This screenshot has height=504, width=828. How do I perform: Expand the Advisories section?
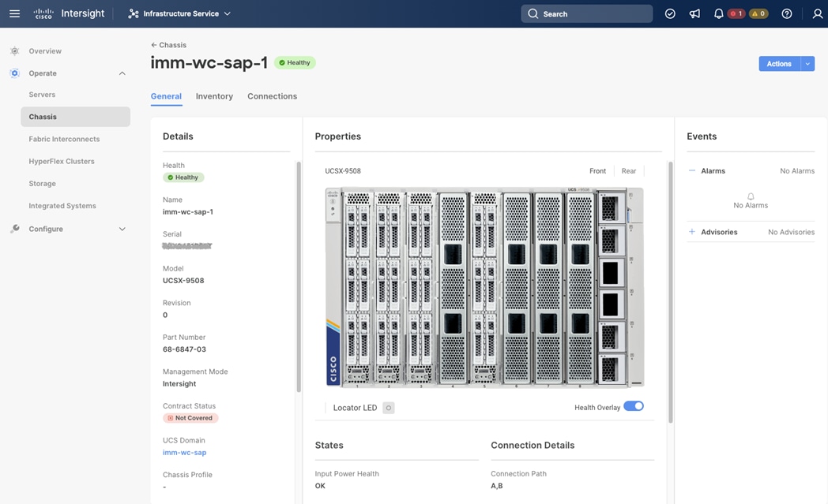click(692, 231)
